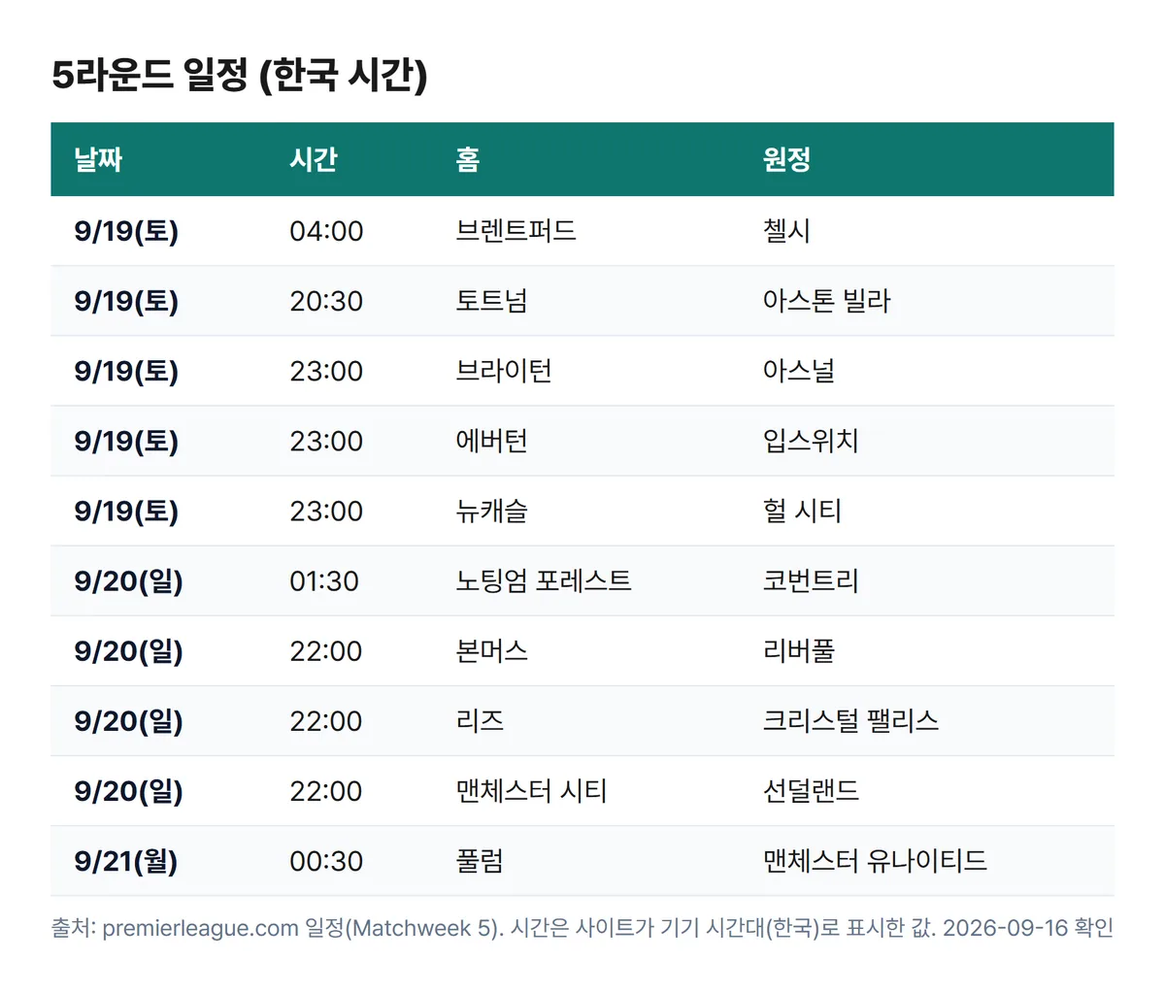Select the 9/20(일) date in 리즈 row
Image resolution: width=1165 pixels, height=992 pixels.
(128, 720)
